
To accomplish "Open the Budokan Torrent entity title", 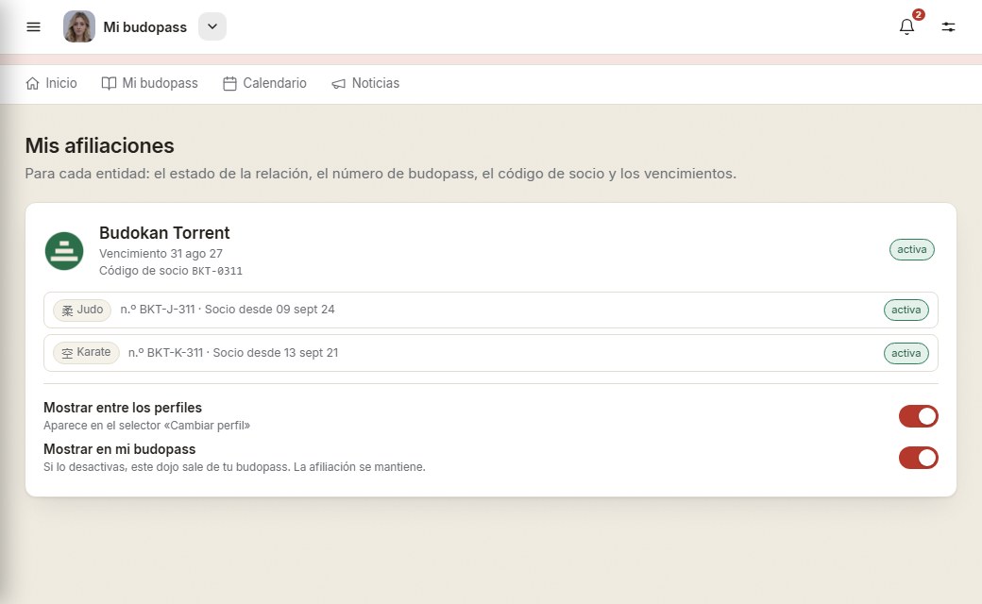I will (164, 233).
